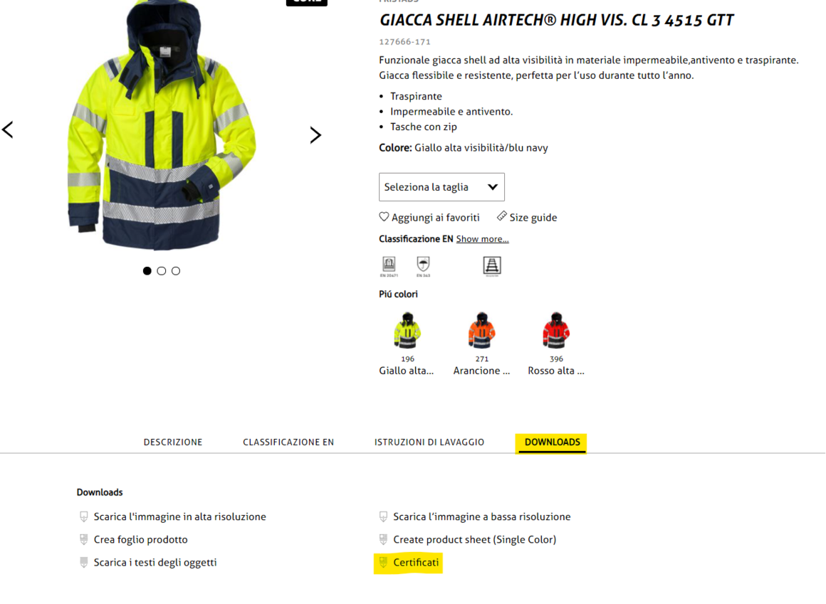Advance to next product image
Image resolution: width=826 pixels, height=604 pixels.
coord(315,135)
